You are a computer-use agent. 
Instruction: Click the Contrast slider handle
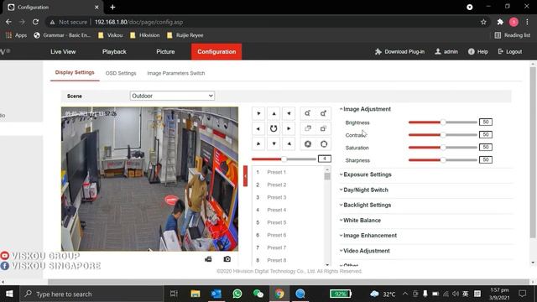[443, 135]
